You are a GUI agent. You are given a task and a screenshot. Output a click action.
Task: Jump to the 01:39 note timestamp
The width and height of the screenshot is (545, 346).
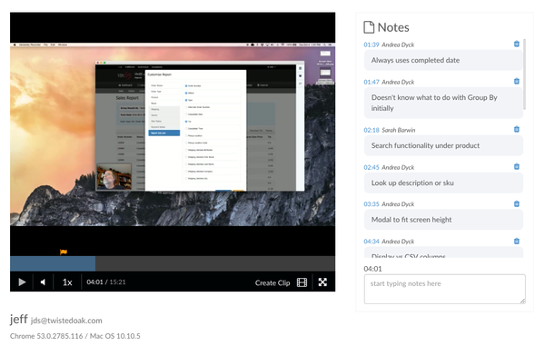372,44
